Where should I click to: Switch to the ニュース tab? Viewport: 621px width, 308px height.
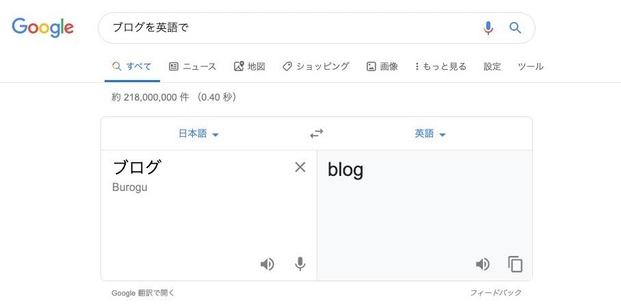pos(193,66)
